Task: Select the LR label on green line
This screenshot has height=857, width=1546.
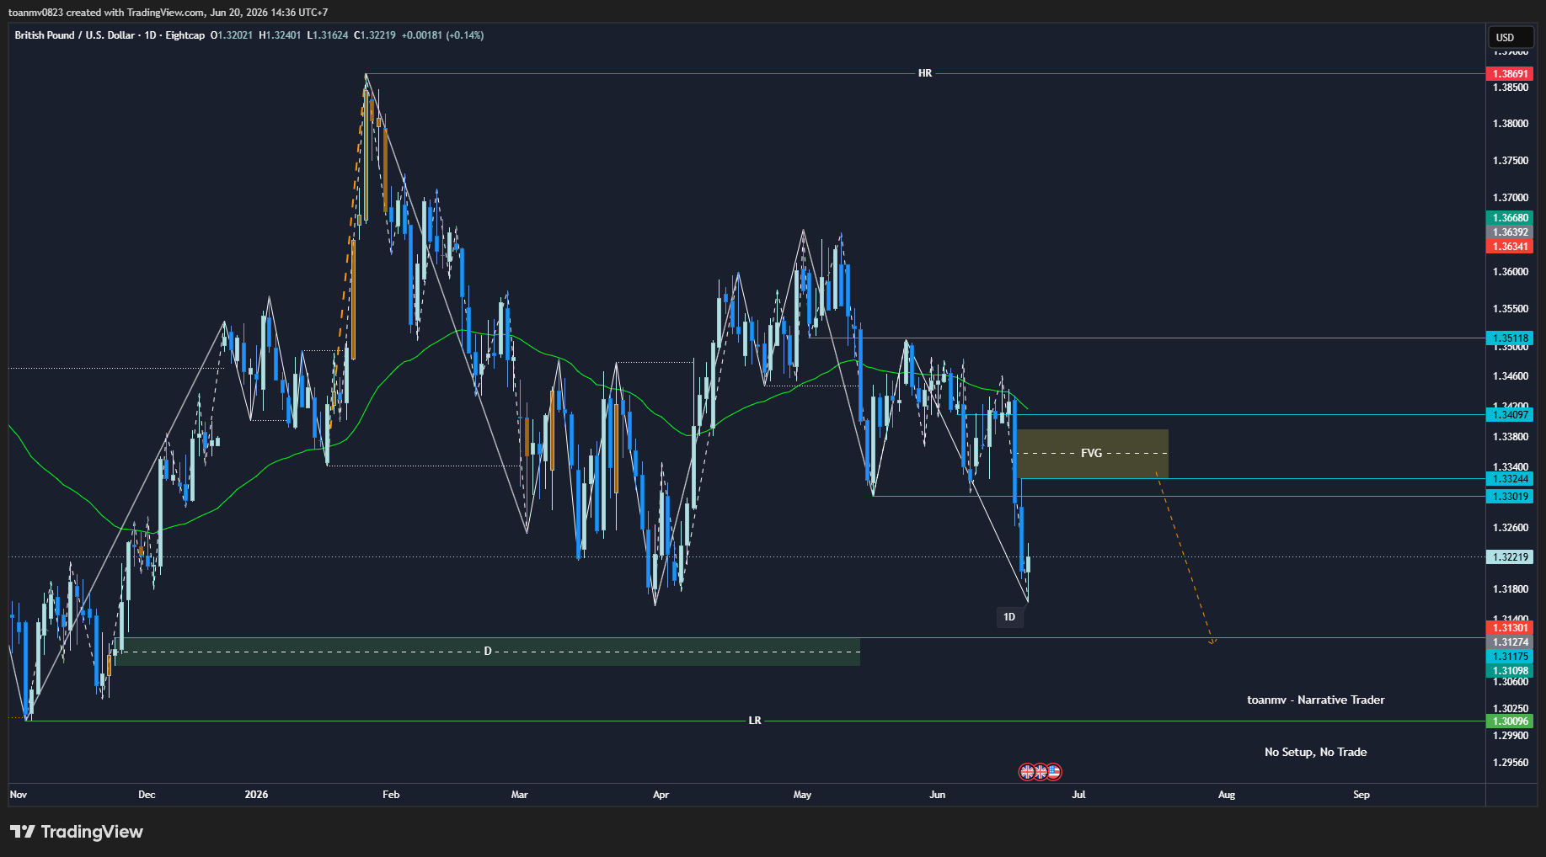Action: [x=755, y=721]
